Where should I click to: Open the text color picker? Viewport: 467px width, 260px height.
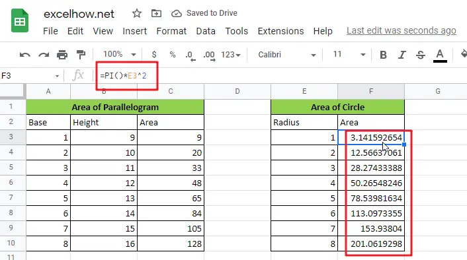440,55
